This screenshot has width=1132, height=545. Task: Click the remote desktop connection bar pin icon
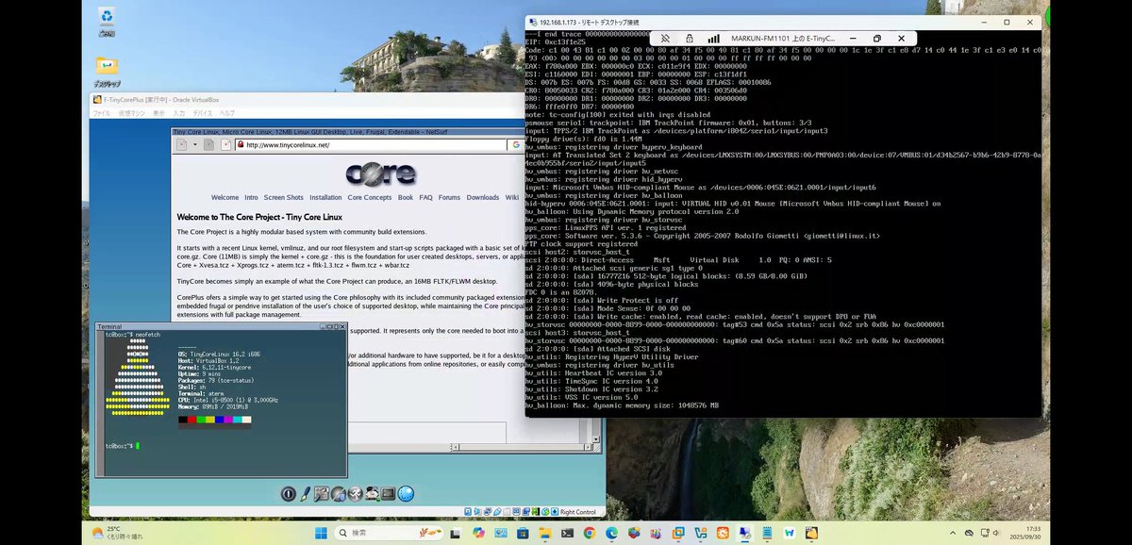[x=665, y=39]
